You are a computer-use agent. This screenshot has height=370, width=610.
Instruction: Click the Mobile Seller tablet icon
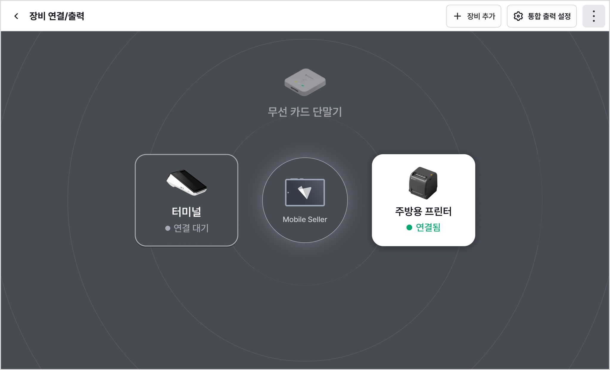point(305,192)
